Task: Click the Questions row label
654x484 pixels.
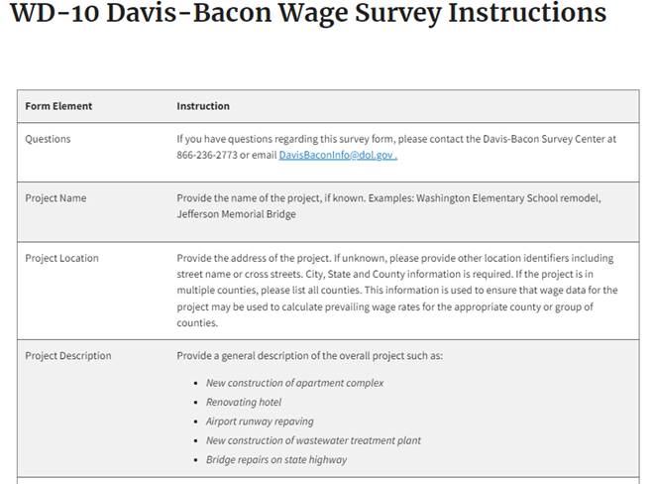Action: tap(48, 139)
